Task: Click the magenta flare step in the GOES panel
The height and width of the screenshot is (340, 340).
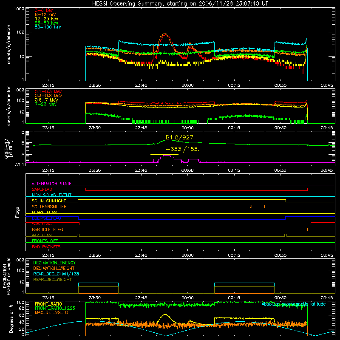Action: pyautogui.click(x=167, y=156)
